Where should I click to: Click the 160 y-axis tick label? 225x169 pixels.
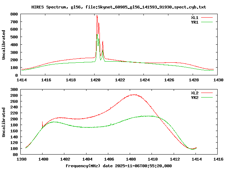point(14,131)
